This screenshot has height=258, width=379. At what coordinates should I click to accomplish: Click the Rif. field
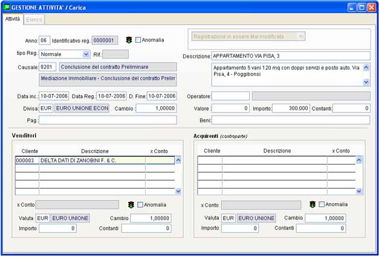click(115, 54)
